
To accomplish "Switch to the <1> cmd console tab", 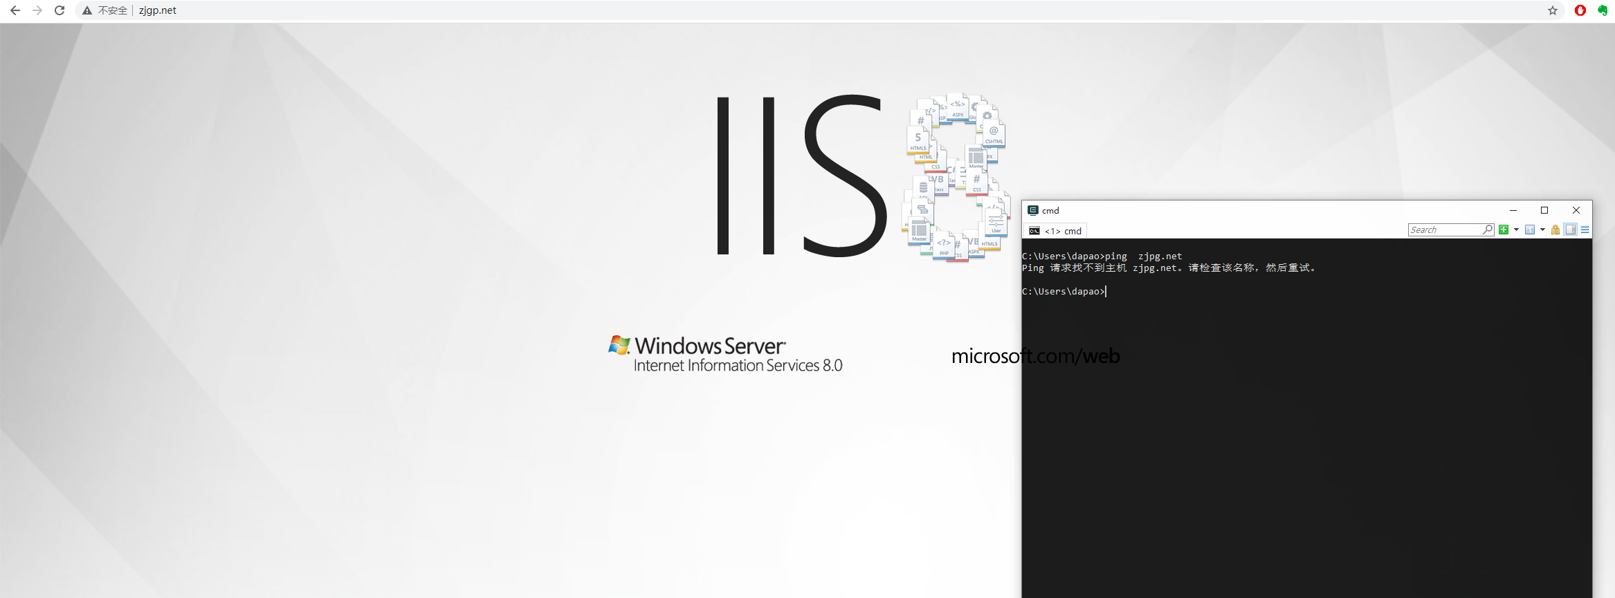I will tap(1055, 231).
